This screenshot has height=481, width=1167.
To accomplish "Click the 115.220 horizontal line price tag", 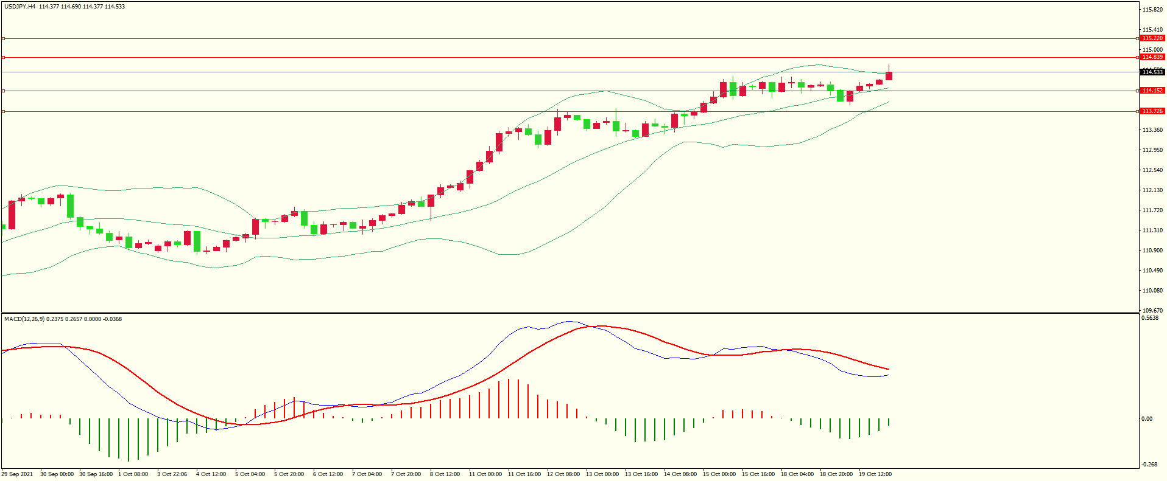I will (1152, 38).
